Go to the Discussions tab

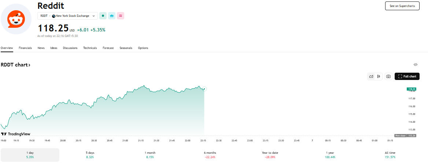pyautogui.click(x=70, y=48)
